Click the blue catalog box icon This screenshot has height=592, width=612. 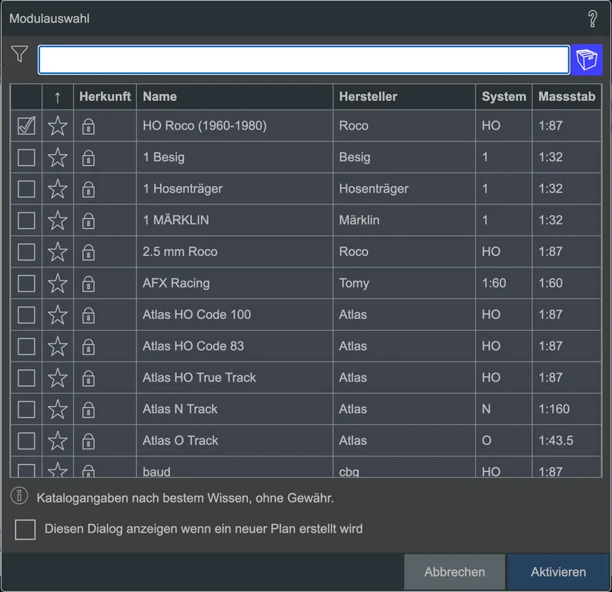pos(587,60)
